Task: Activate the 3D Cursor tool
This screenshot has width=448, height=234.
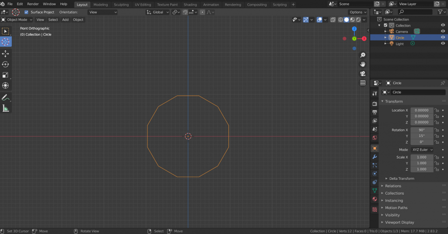Action: tap(5, 41)
